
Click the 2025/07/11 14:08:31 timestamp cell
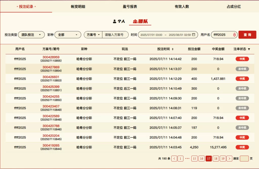coord(165,108)
